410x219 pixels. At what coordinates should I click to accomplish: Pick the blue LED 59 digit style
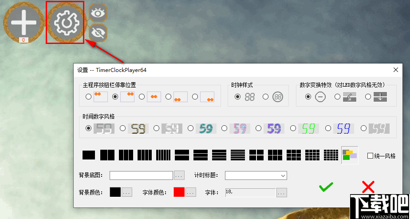click(328, 128)
